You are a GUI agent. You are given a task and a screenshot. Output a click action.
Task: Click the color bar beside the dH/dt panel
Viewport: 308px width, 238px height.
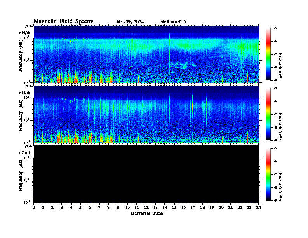click(268, 54)
